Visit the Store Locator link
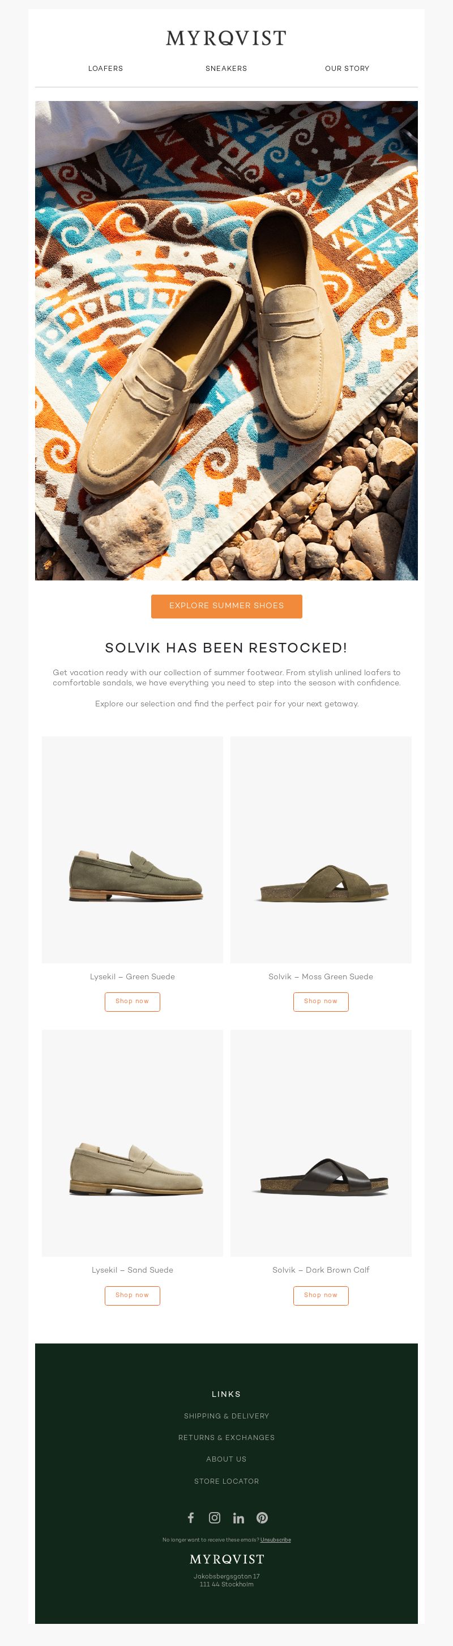Screen dimensions: 453x1646 pyautogui.click(x=226, y=1481)
